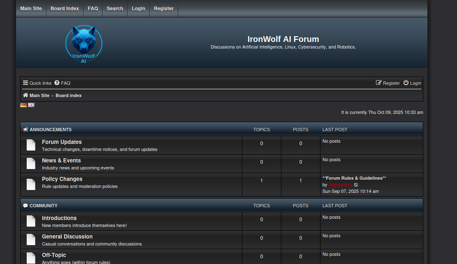Click the IronWolf AI logo
457x264 pixels.
(x=84, y=43)
